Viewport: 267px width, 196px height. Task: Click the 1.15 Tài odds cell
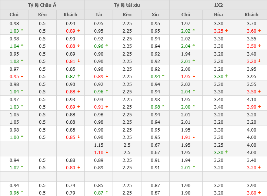99,145
